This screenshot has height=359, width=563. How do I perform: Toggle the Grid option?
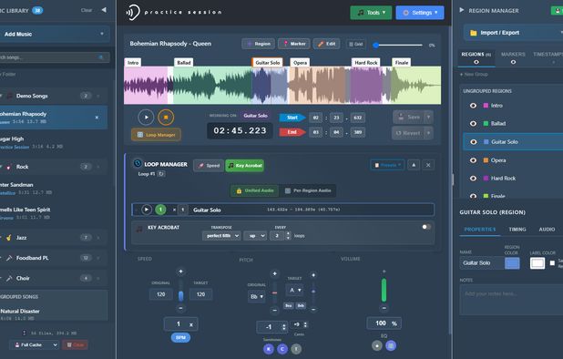click(356, 44)
